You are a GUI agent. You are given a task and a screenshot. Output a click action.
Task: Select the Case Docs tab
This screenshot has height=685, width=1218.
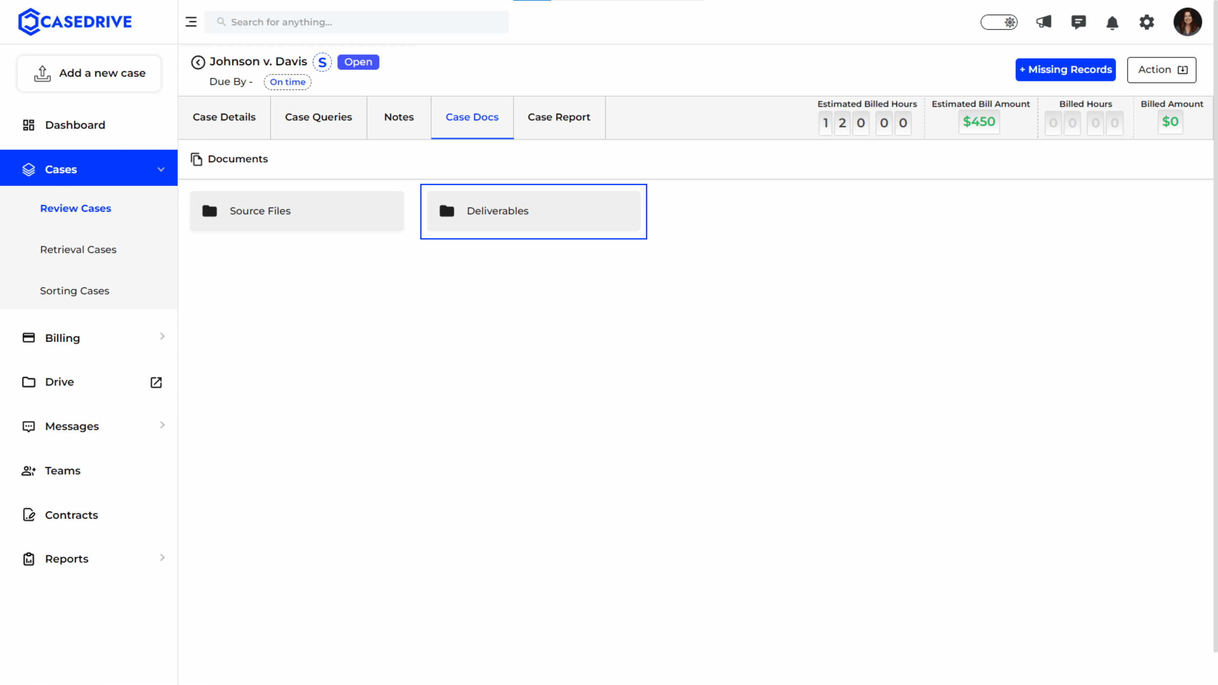(x=472, y=117)
